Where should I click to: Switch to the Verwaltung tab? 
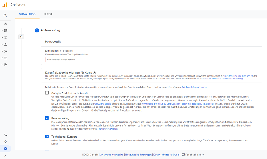click(27, 14)
